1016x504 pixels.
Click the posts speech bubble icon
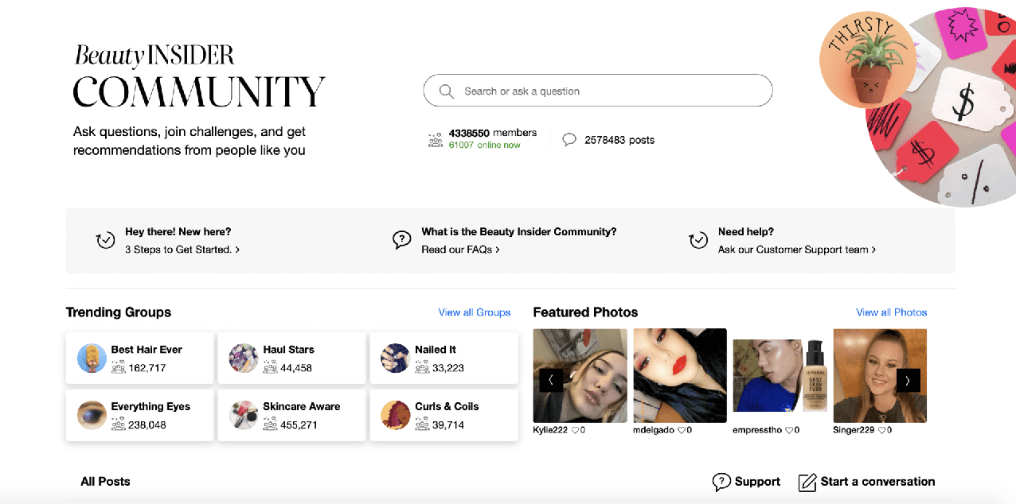(569, 140)
